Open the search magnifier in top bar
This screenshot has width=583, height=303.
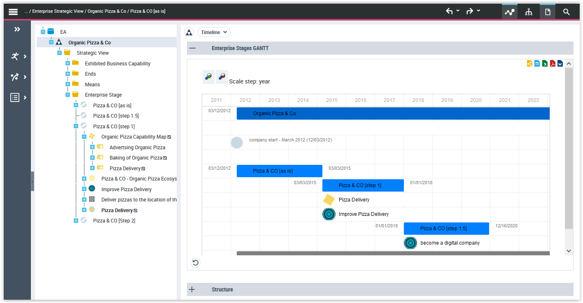click(x=567, y=12)
